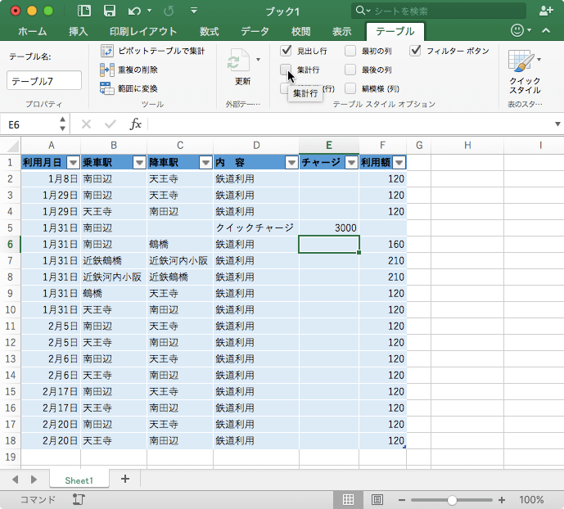
Task: Go to the 数式 tab
Action: point(209,32)
